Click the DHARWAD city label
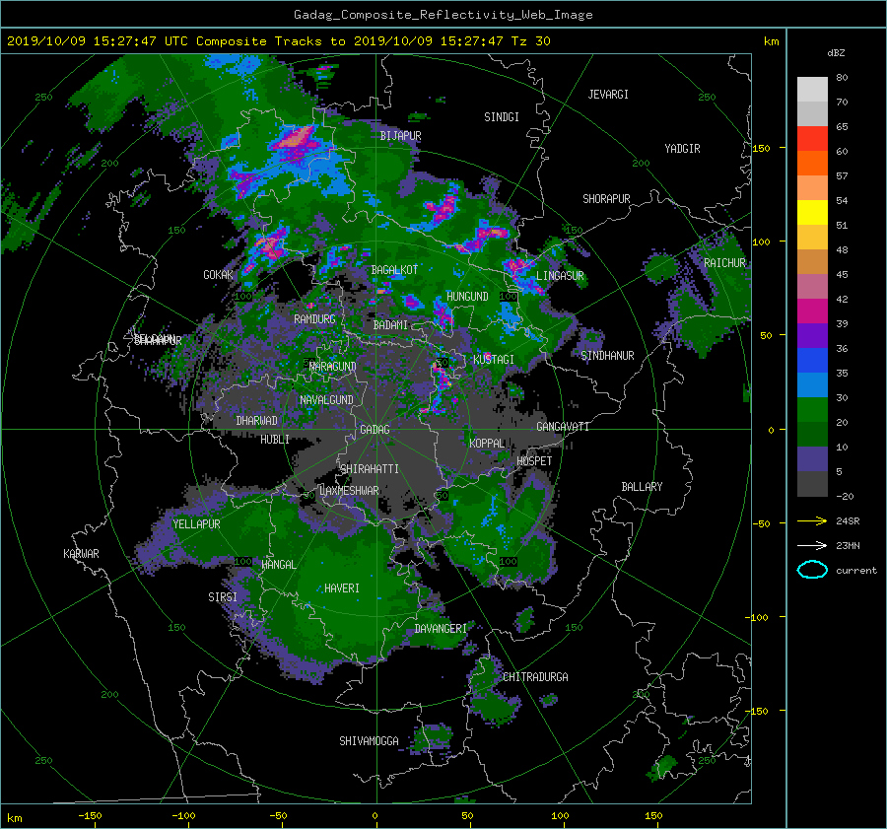Viewport: 887px width, 829px height. 256,421
